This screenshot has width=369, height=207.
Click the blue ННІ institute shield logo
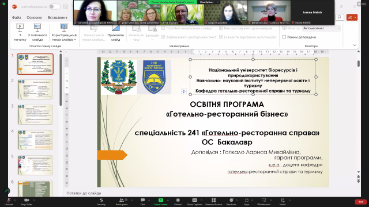[x=154, y=77]
